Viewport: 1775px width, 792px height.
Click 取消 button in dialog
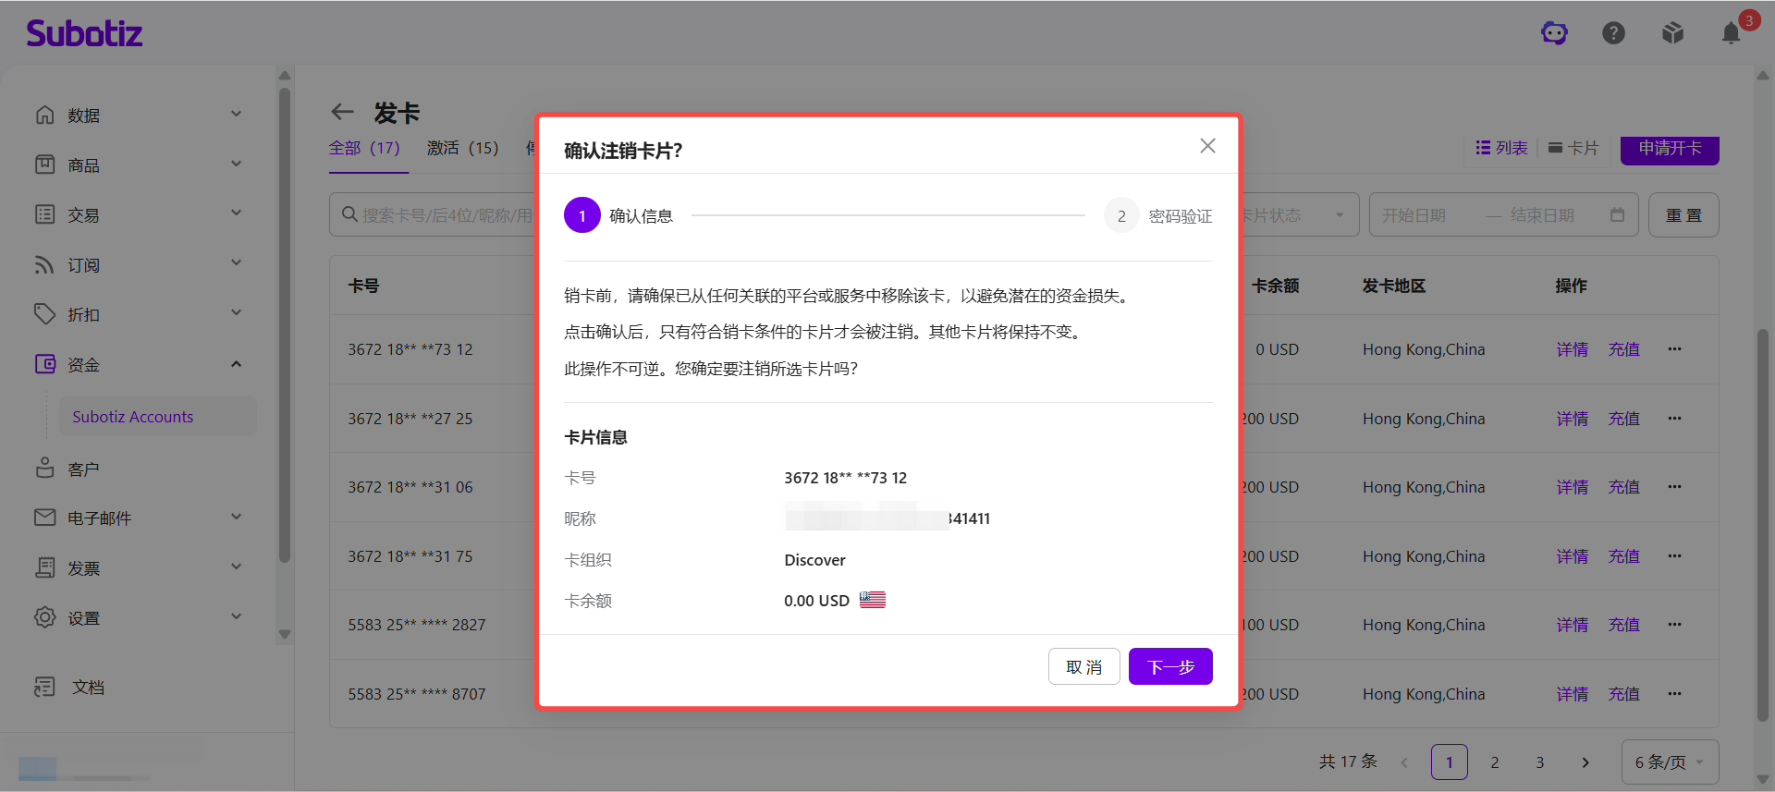(x=1084, y=666)
